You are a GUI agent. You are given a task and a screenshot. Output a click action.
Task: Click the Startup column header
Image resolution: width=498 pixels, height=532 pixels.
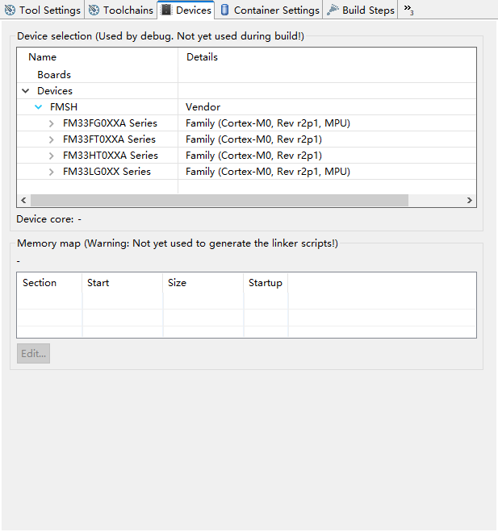(266, 283)
